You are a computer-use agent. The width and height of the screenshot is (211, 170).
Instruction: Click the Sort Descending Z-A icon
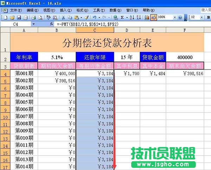(x=139, y=17)
